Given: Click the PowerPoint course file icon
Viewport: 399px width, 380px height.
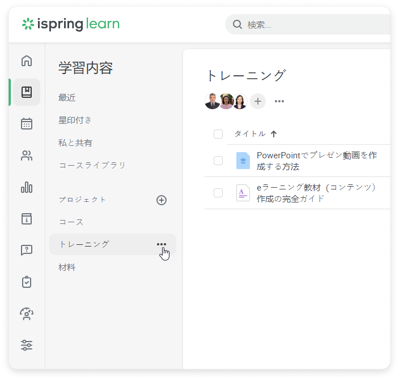Looking at the screenshot, I should tap(243, 161).
